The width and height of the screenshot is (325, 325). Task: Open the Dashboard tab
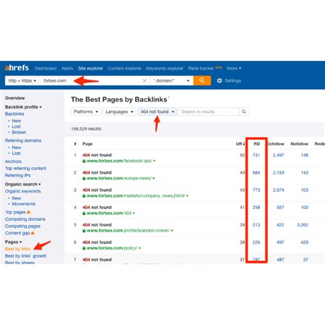[x=46, y=68]
